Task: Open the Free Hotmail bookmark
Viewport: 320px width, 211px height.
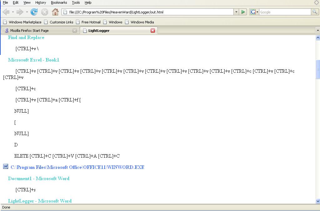Action: click(x=88, y=22)
